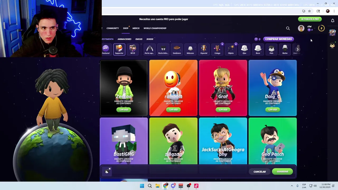The image size is (338, 190).
Task: Bookmark page with star icon
Action: click(x=309, y=11)
